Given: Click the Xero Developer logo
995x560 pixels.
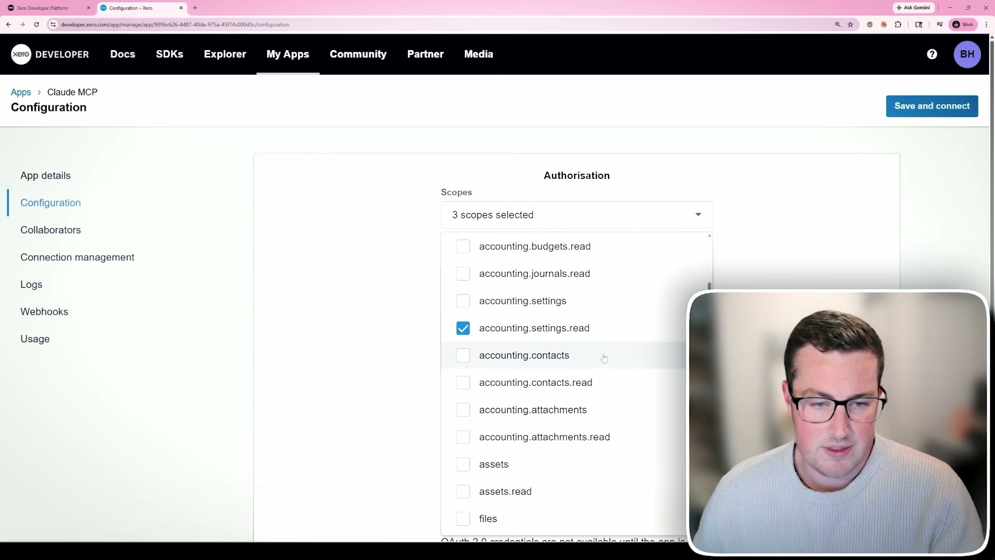Looking at the screenshot, I should pyautogui.click(x=50, y=54).
